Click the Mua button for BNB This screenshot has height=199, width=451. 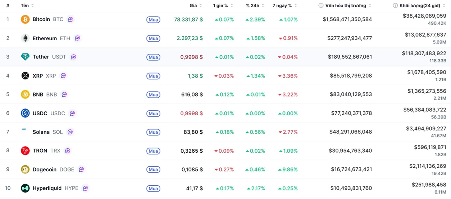pyautogui.click(x=153, y=95)
